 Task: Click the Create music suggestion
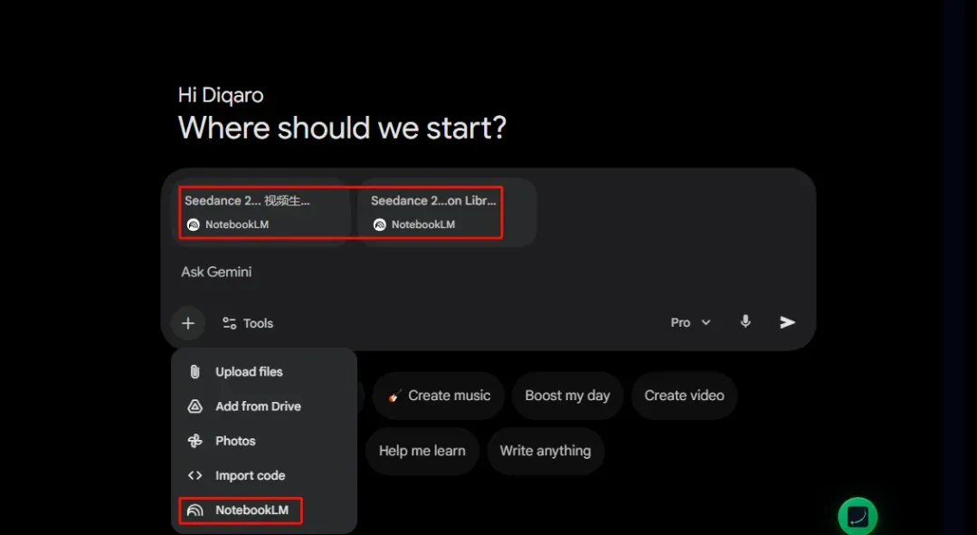(x=439, y=396)
